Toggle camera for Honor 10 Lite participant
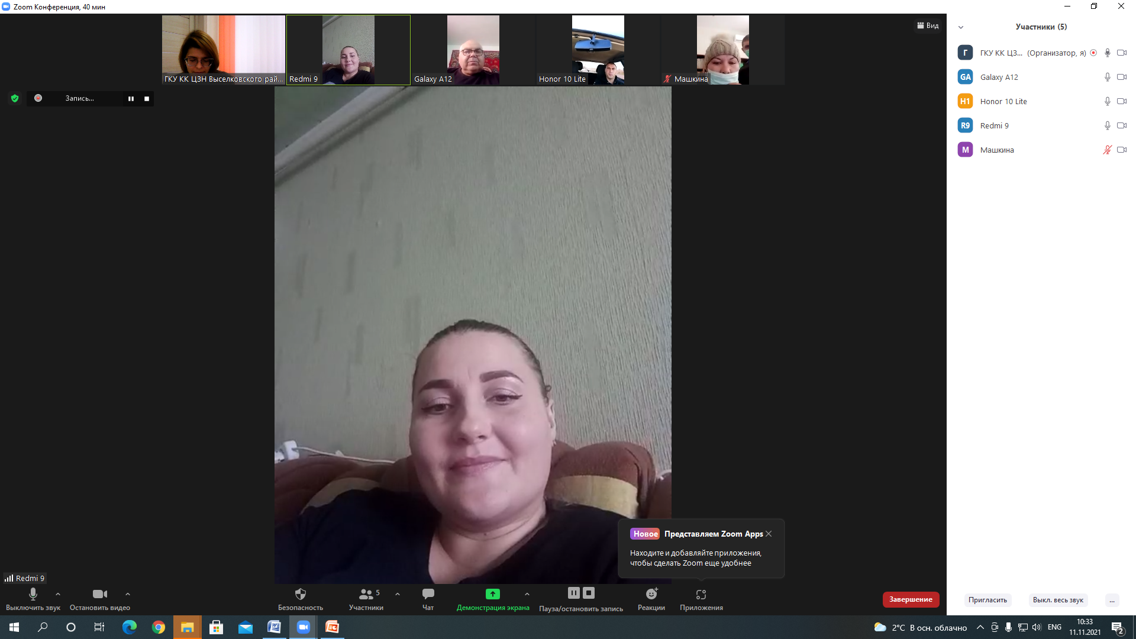The image size is (1136, 639). coord(1122,101)
